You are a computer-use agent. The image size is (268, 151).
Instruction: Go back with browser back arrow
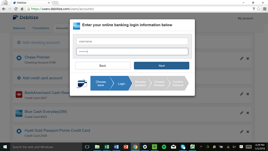[x=4, y=9]
